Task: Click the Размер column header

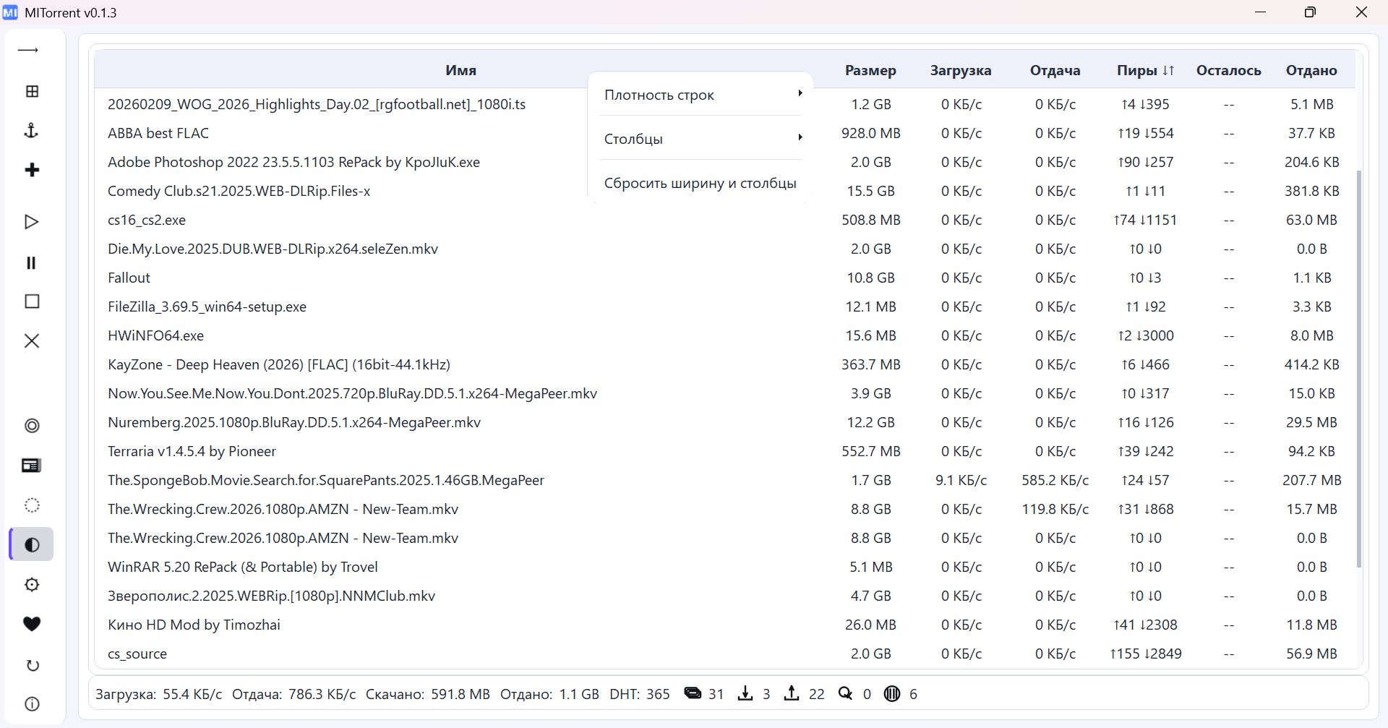Action: click(870, 70)
